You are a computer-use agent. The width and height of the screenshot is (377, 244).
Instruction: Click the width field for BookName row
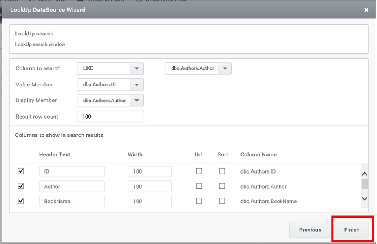point(150,202)
